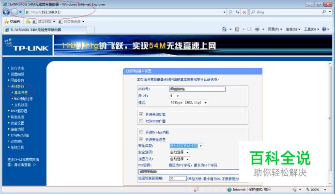Open the 安全选项 dropdown

(x=179, y=152)
